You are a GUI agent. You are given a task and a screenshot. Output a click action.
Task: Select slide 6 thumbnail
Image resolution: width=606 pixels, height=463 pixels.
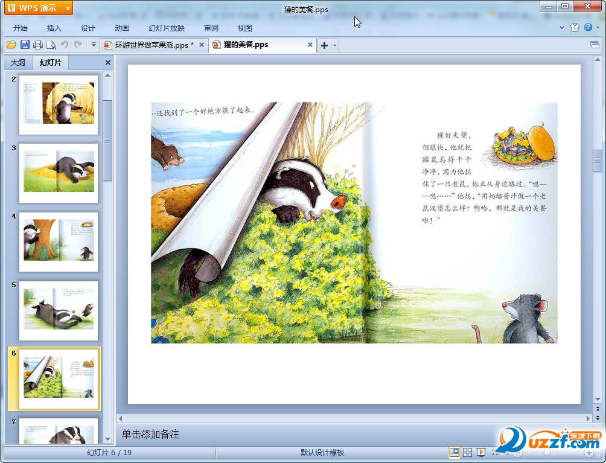(x=59, y=379)
